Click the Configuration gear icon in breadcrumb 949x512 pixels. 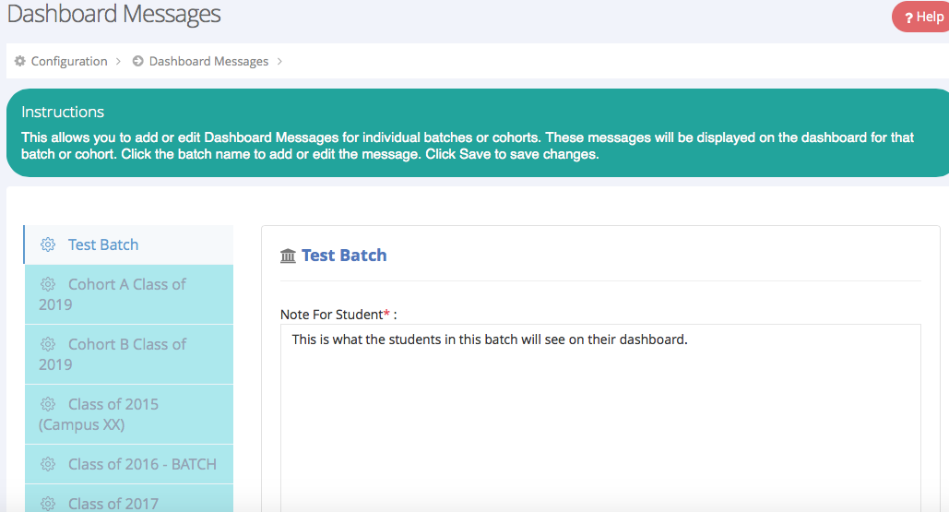coord(20,62)
